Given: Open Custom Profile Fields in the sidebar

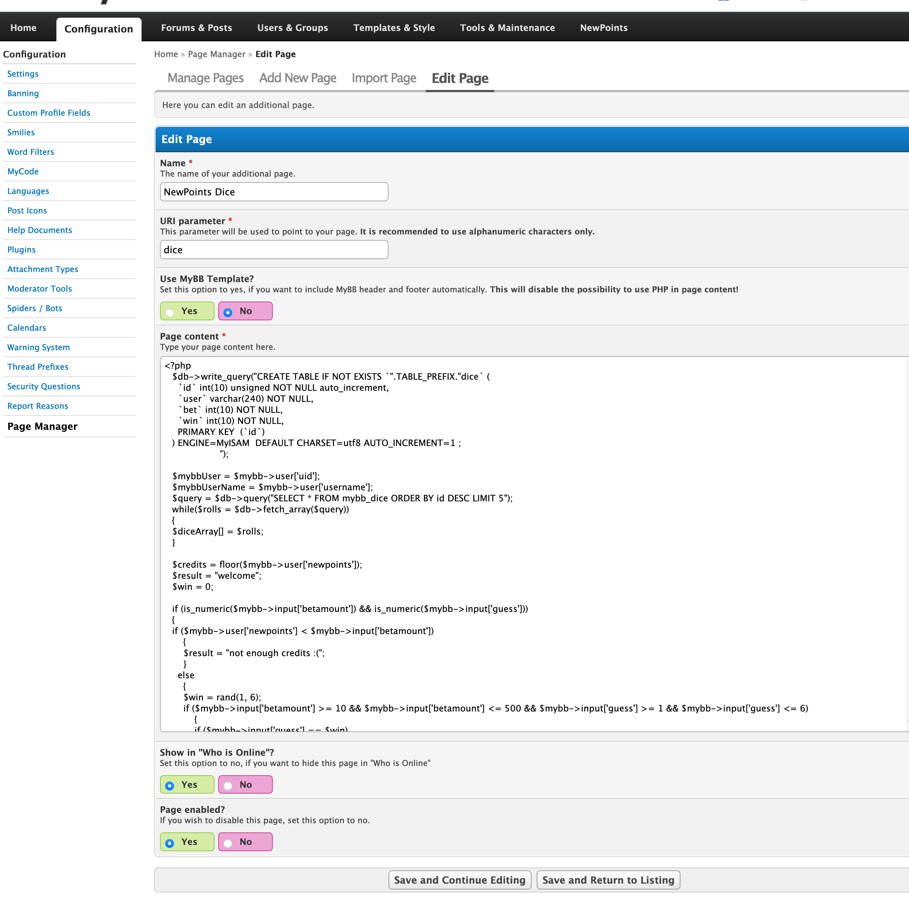Looking at the screenshot, I should coord(48,112).
